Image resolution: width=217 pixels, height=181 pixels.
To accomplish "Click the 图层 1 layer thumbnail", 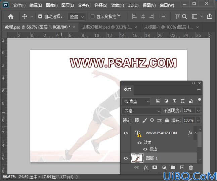I will [137, 158].
